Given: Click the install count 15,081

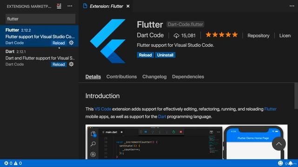Looking at the screenshot, I should (184, 36).
